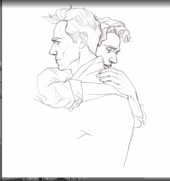The width and height of the screenshot is (170, 181).
Task: Click the reset rotation dotted circle icon
Action: pos(82,179)
